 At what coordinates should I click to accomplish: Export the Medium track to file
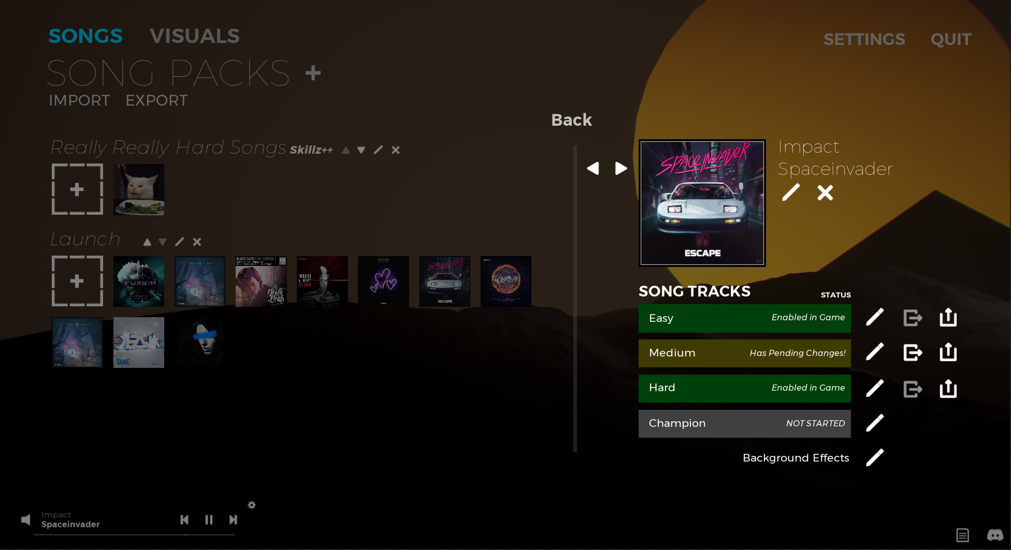click(x=912, y=352)
